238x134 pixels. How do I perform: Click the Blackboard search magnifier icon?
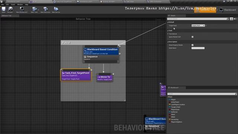click(x=236, y=94)
